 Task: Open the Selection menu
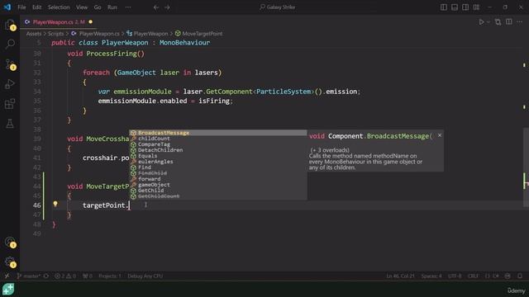click(x=59, y=7)
